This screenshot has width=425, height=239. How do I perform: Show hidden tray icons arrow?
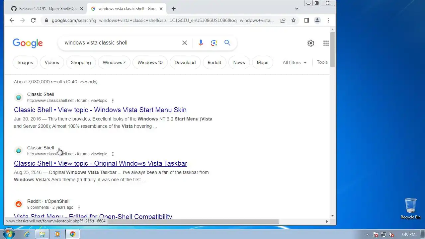[x=367, y=234]
